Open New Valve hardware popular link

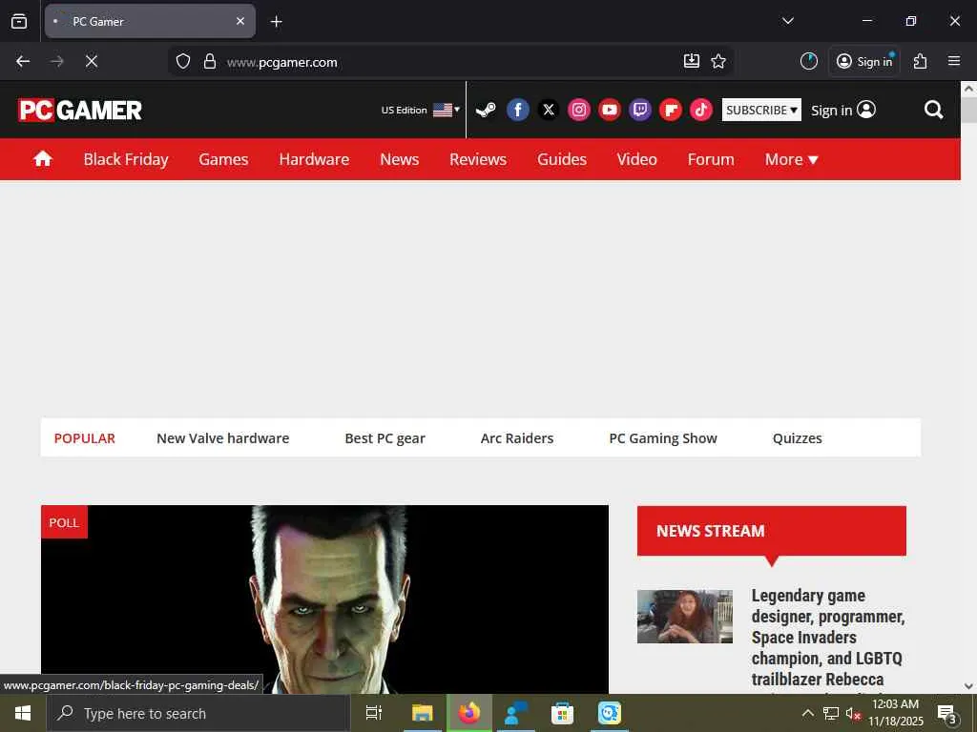(x=223, y=438)
